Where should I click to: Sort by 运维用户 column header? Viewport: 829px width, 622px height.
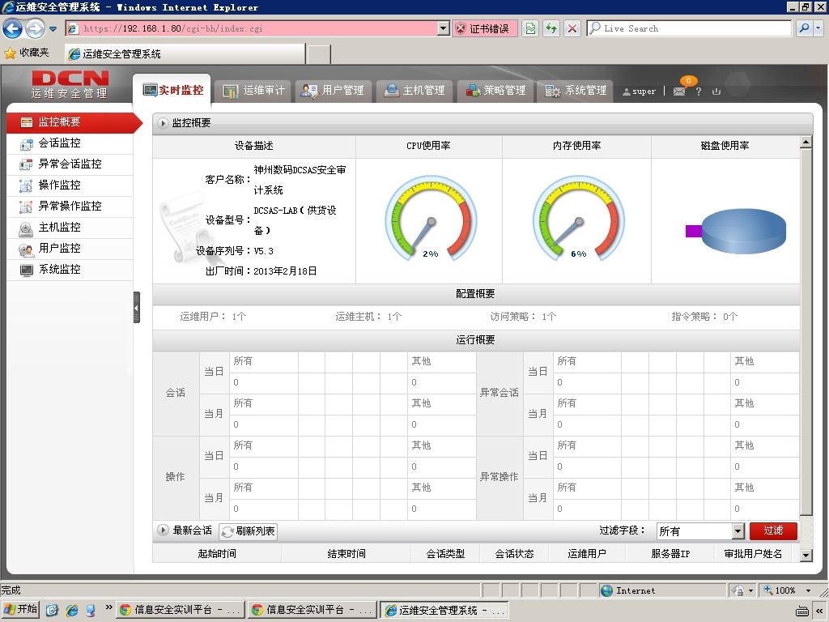[x=587, y=554]
